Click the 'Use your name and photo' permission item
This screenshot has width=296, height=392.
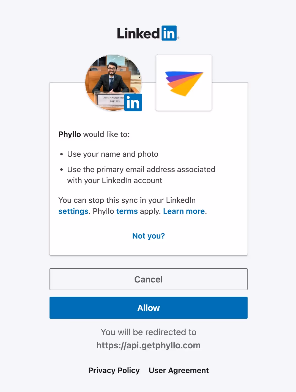click(113, 154)
